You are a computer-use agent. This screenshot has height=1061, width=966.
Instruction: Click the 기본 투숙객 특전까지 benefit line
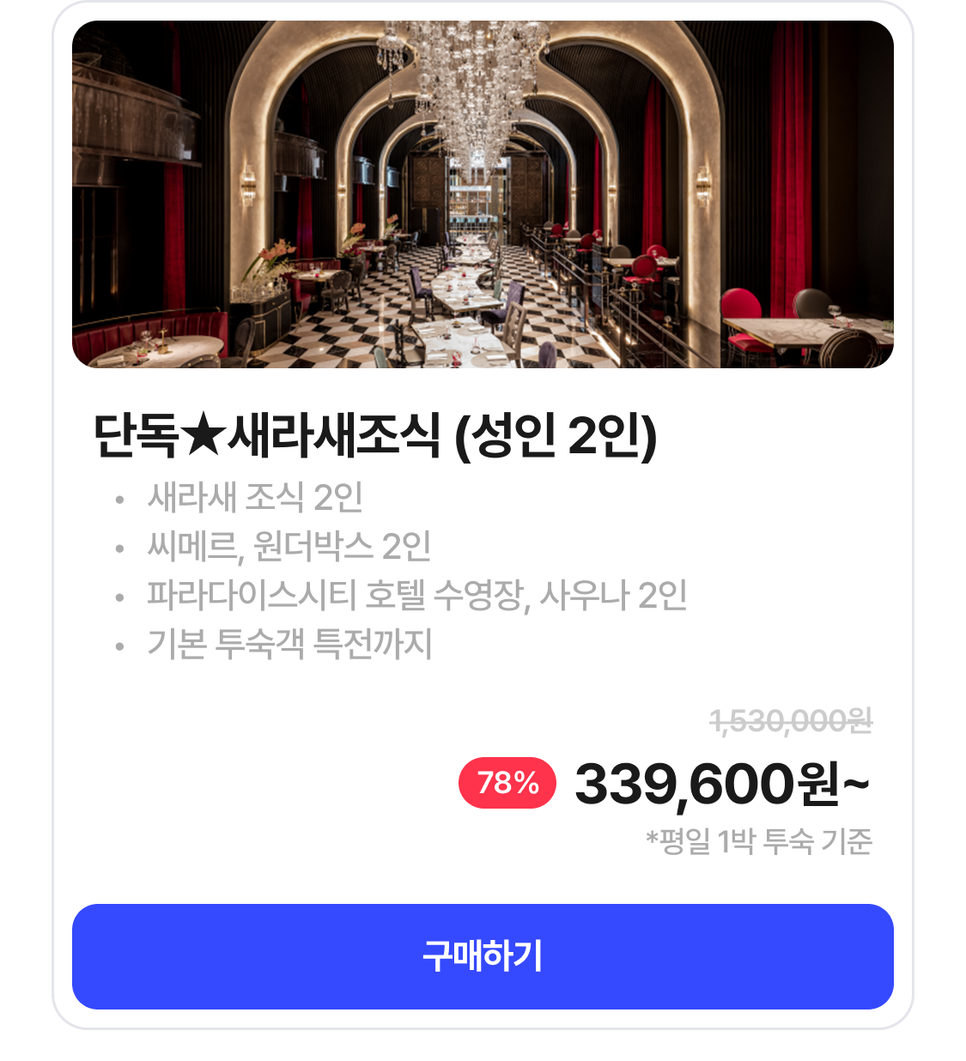(289, 644)
